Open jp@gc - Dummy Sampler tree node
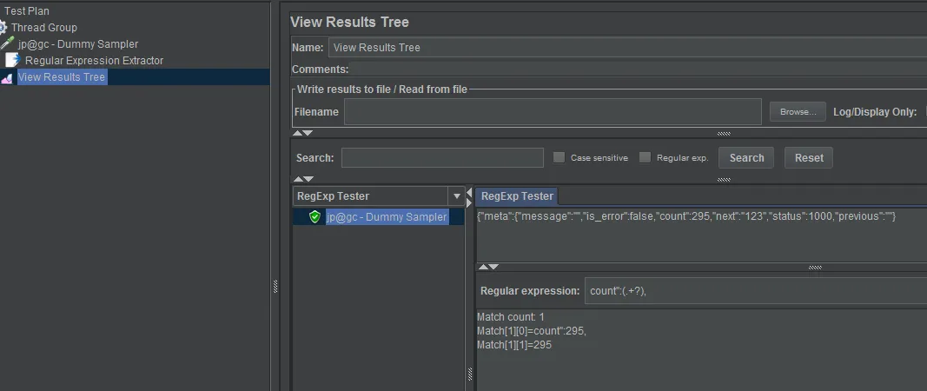The image size is (927, 391). coord(78,43)
